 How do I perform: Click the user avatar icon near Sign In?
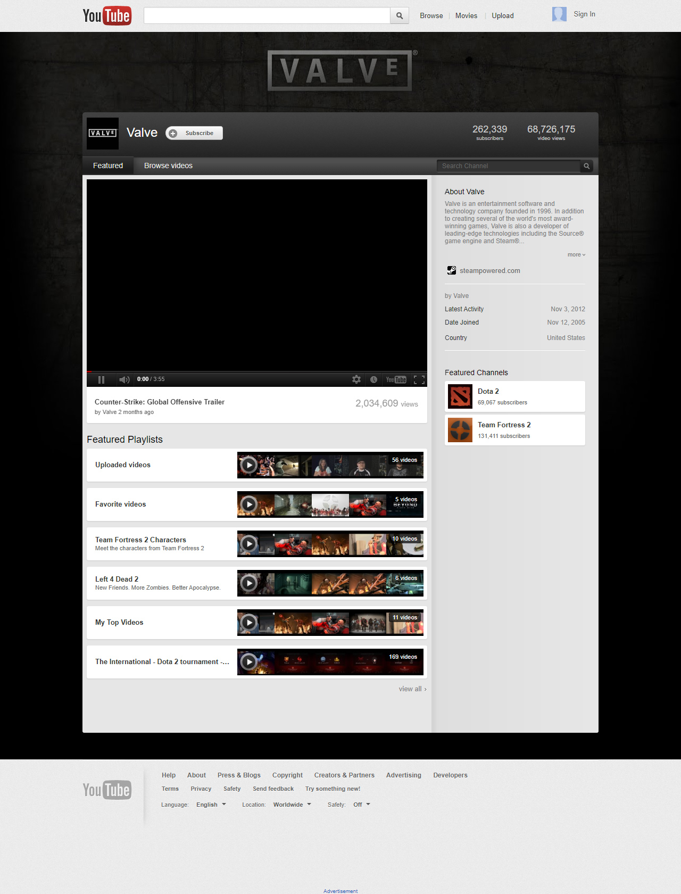(x=559, y=14)
